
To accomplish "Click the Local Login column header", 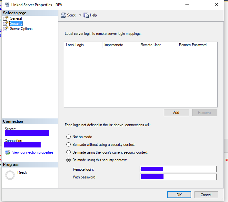I will 83,45.
